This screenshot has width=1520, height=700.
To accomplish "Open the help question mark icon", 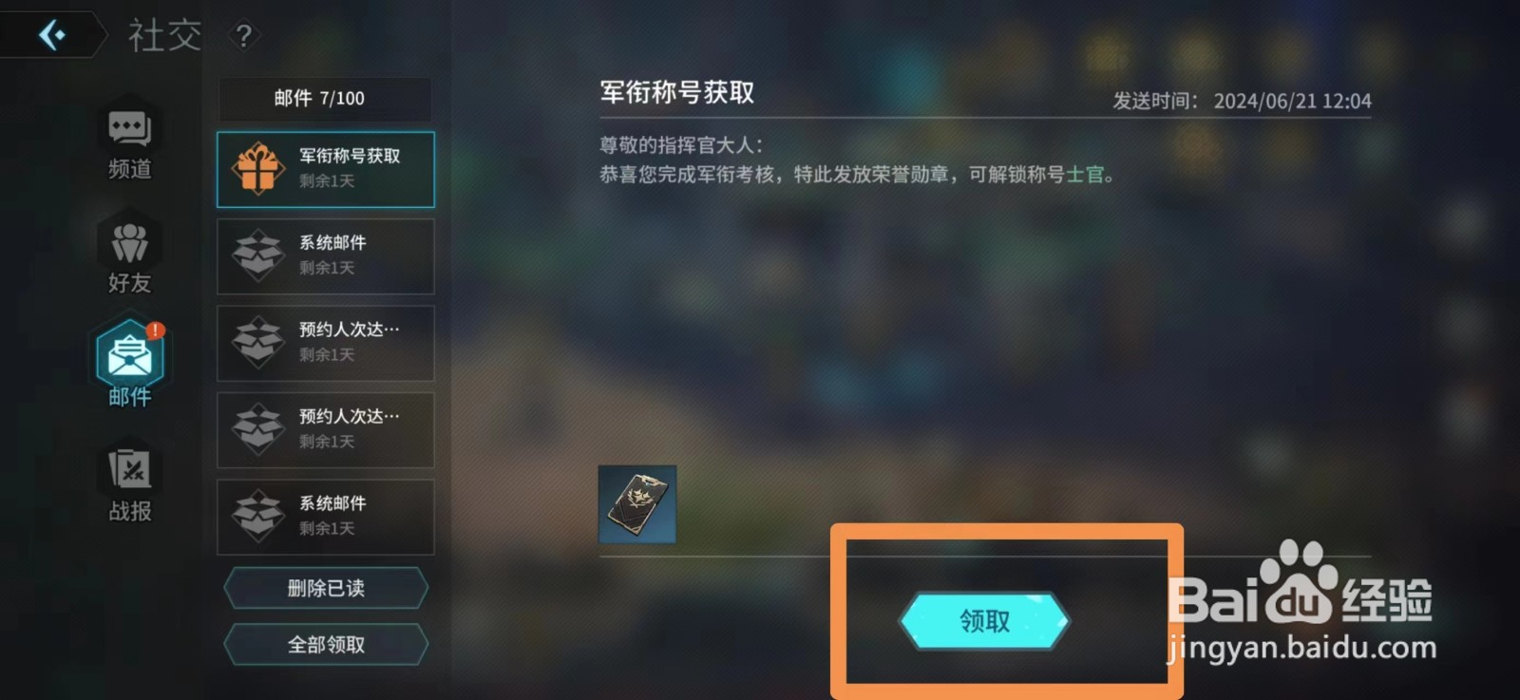I will (244, 36).
